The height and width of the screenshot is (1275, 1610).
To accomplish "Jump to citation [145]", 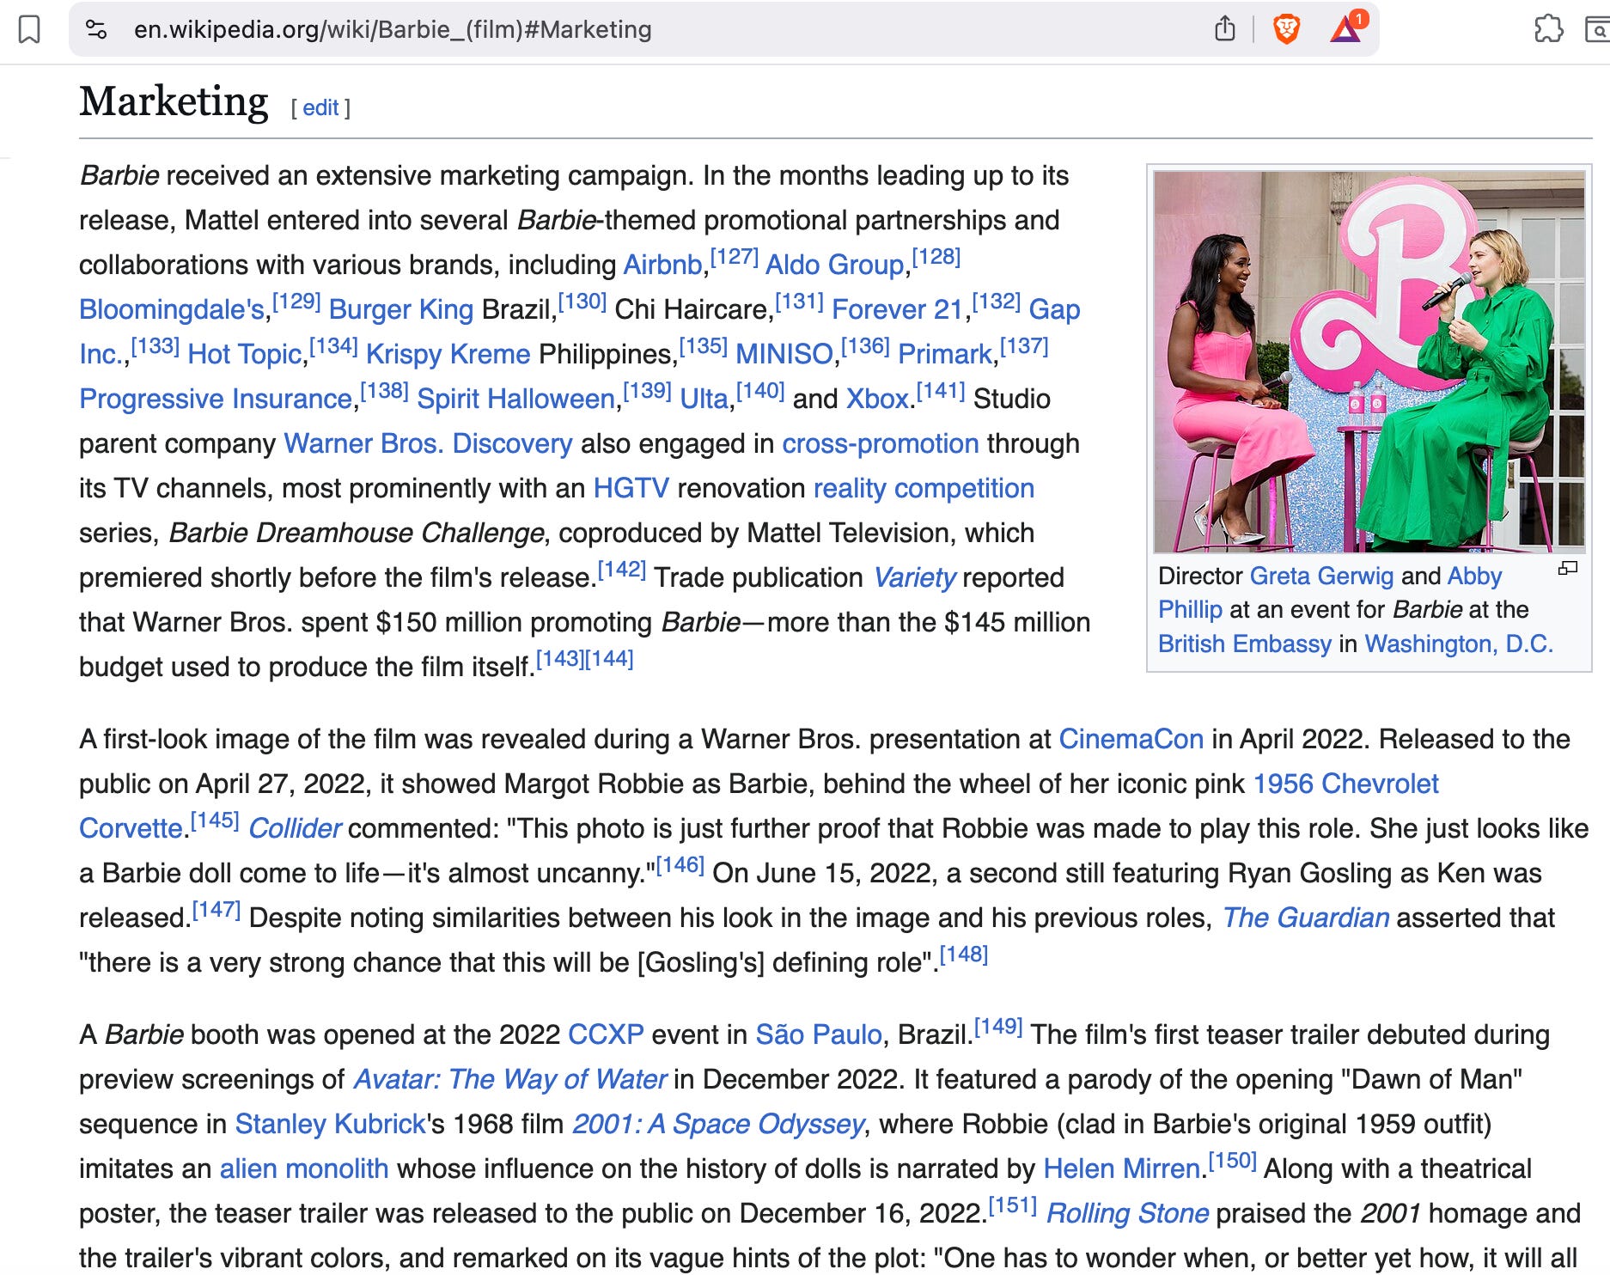I will click(214, 821).
